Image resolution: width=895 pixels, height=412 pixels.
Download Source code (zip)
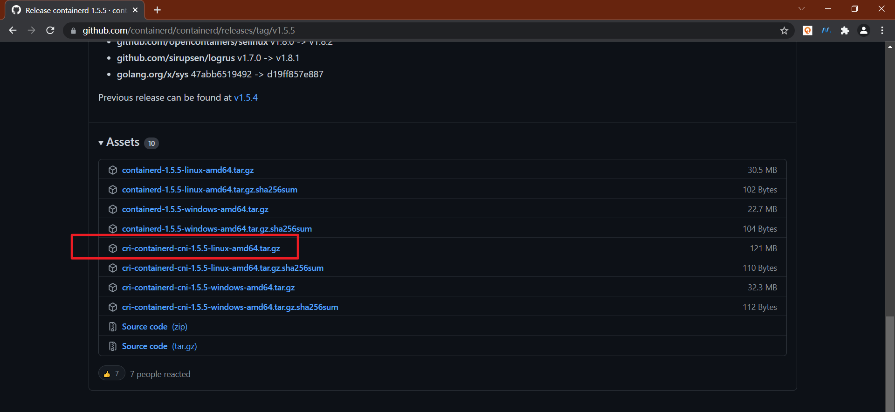pos(155,327)
